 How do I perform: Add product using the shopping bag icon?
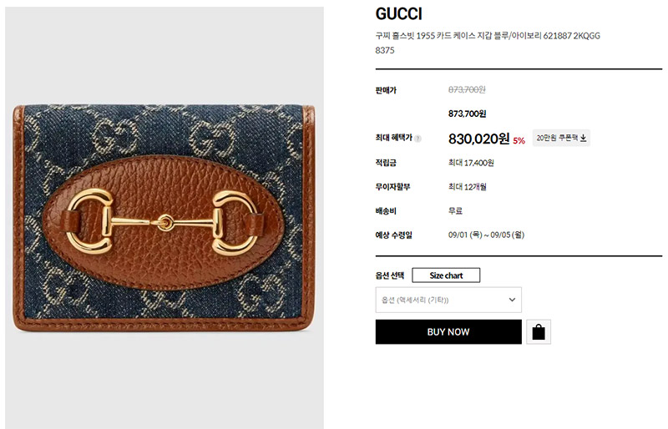click(x=539, y=332)
